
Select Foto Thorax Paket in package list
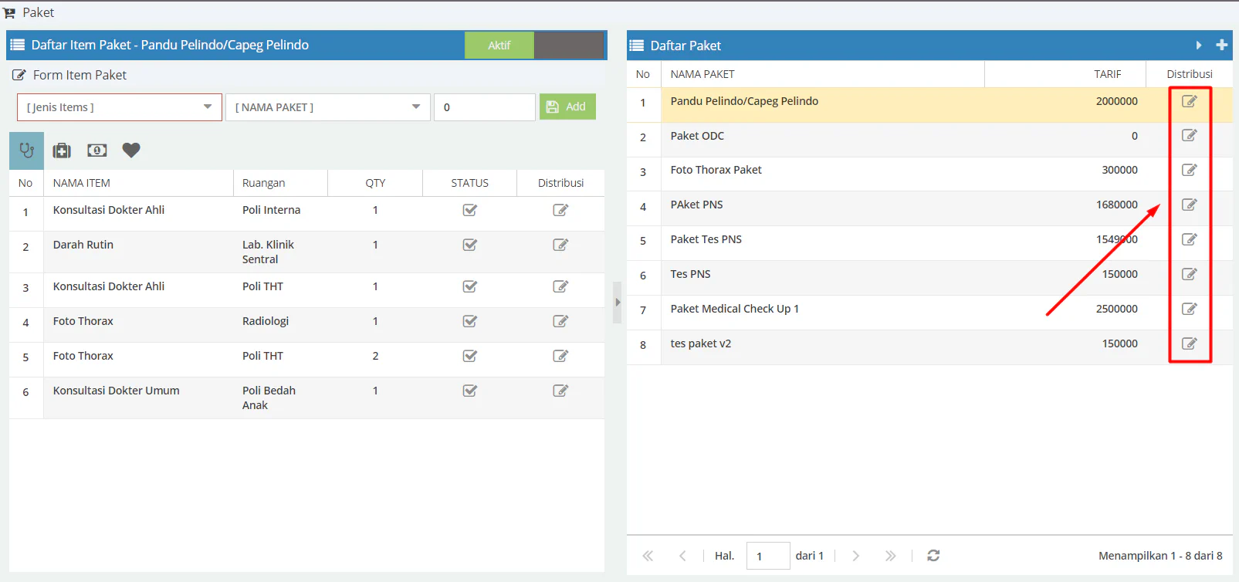click(929, 174)
